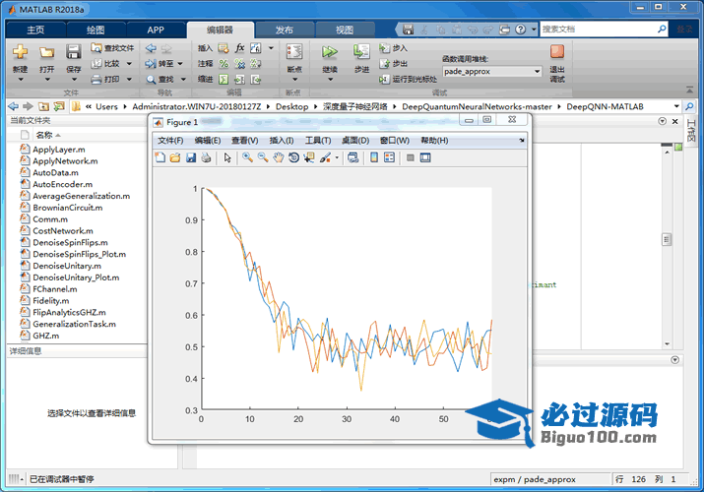Expand the Open (打开) dropdown arrow
The width and height of the screenshot is (704, 492).
tap(46, 80)
